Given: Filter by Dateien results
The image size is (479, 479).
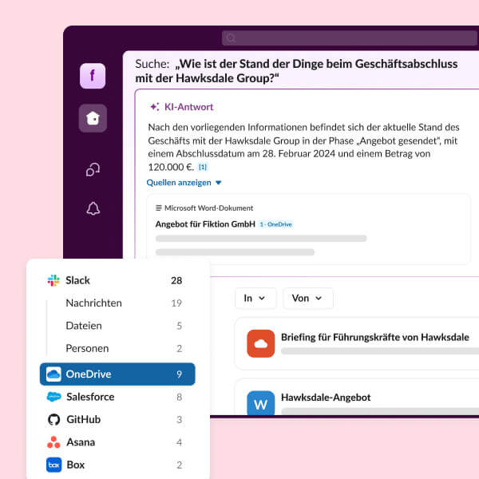Looking at the screenshot, I should coord(117,326).
